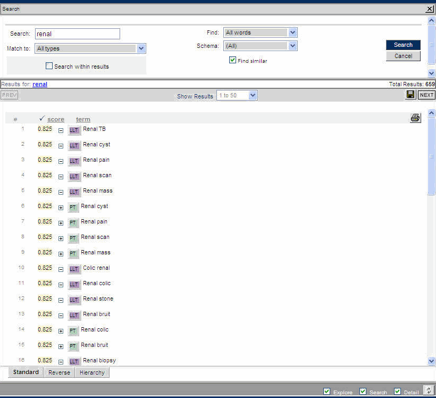Image resolution: width=436 pixels, height=398 pixels.
Task: Switch to the Hierarchy tab
Action: (92, 372)
